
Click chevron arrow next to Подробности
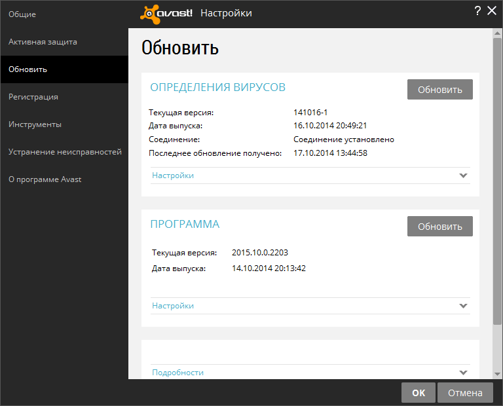tap(463, 373)
